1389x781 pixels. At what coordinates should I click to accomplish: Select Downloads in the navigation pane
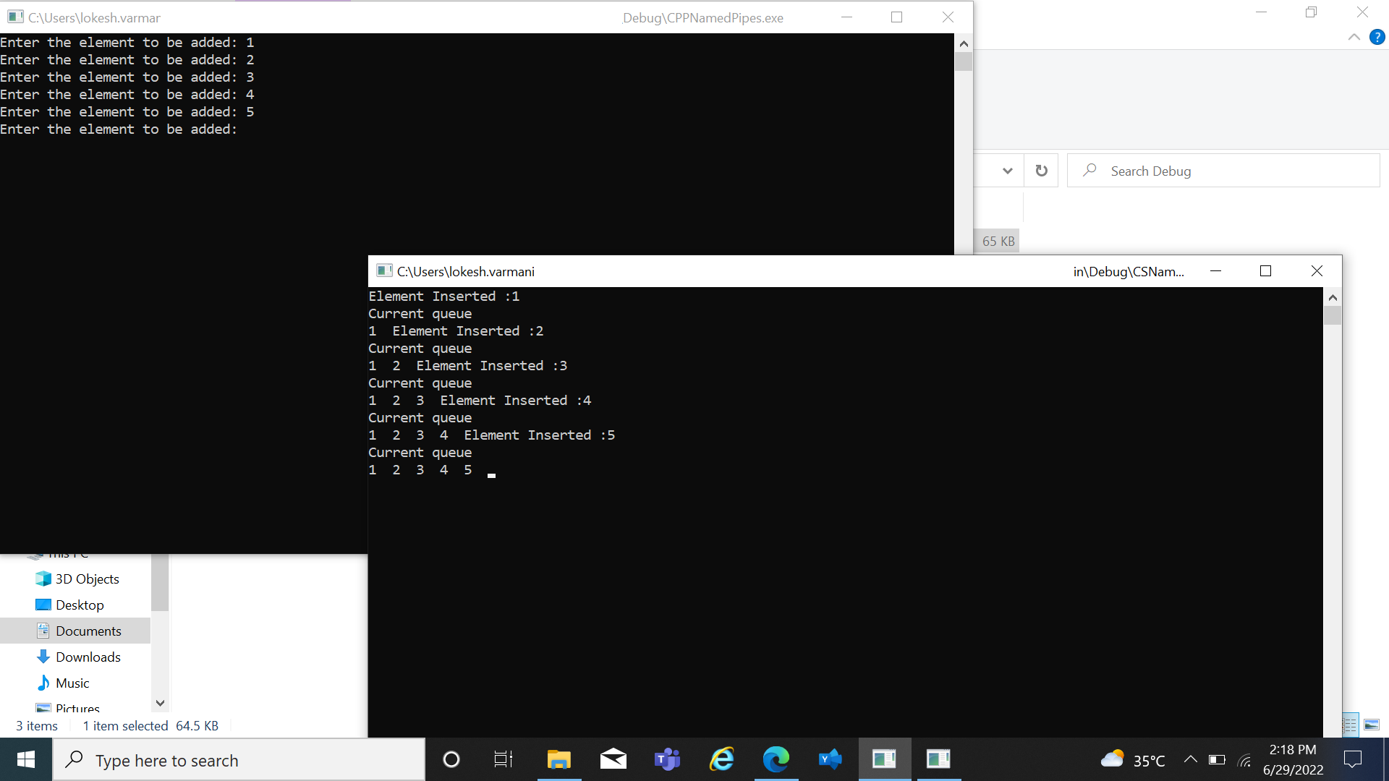88,657
